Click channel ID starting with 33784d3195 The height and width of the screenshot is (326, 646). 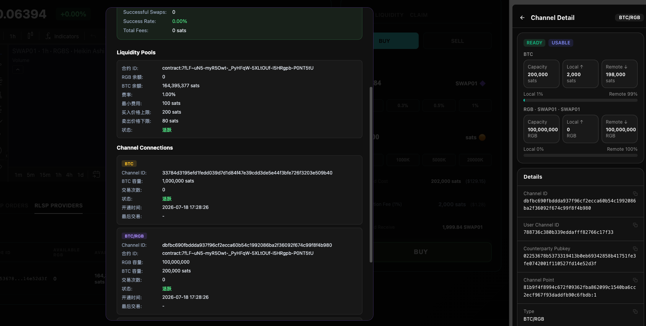247,173
